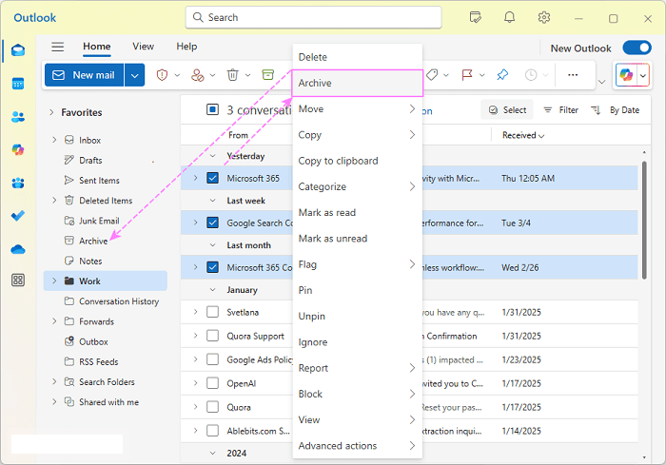Open Copilot from left sidebar

click(x=18, y=149)
